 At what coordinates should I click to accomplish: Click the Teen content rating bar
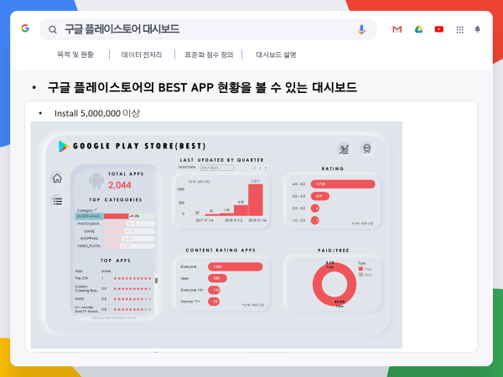coord(217,278)
